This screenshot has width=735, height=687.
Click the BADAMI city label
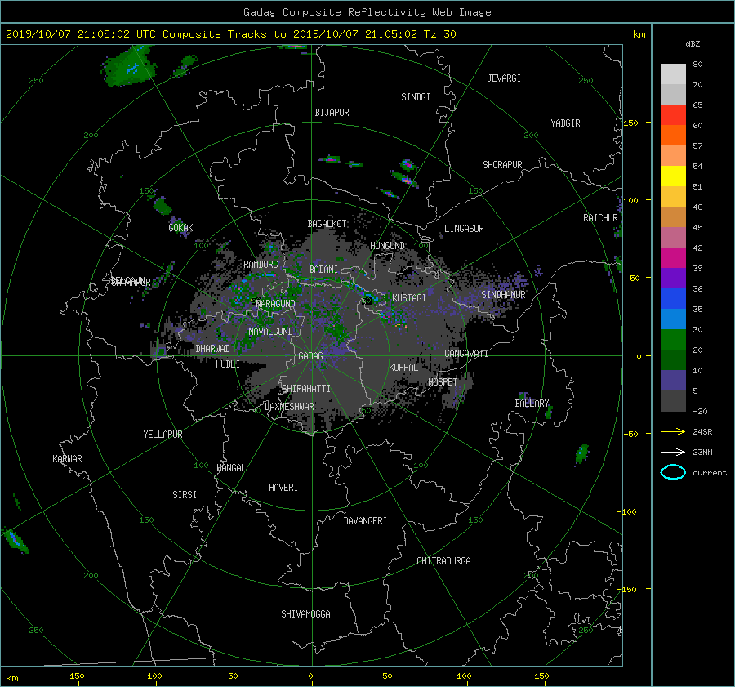pyautogui.click(x=323, y=270)
